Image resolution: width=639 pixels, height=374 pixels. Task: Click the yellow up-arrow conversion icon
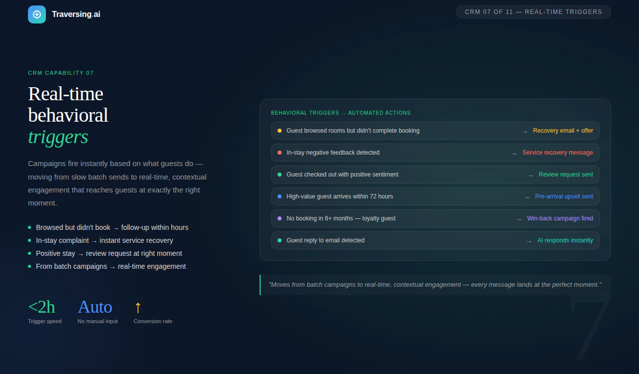138,307
